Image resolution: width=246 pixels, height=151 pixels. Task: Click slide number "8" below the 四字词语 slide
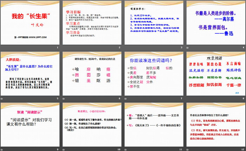(244, 98)
